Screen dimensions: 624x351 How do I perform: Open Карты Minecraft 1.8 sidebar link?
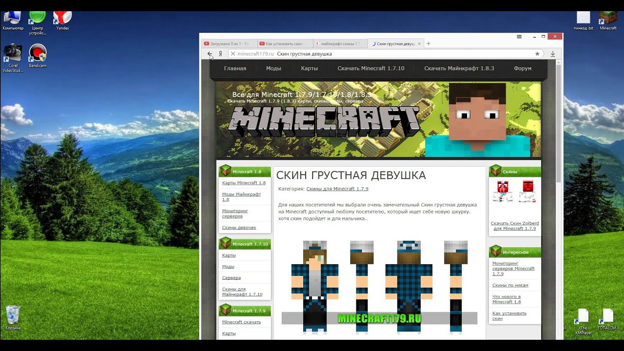tap(244, 183)
